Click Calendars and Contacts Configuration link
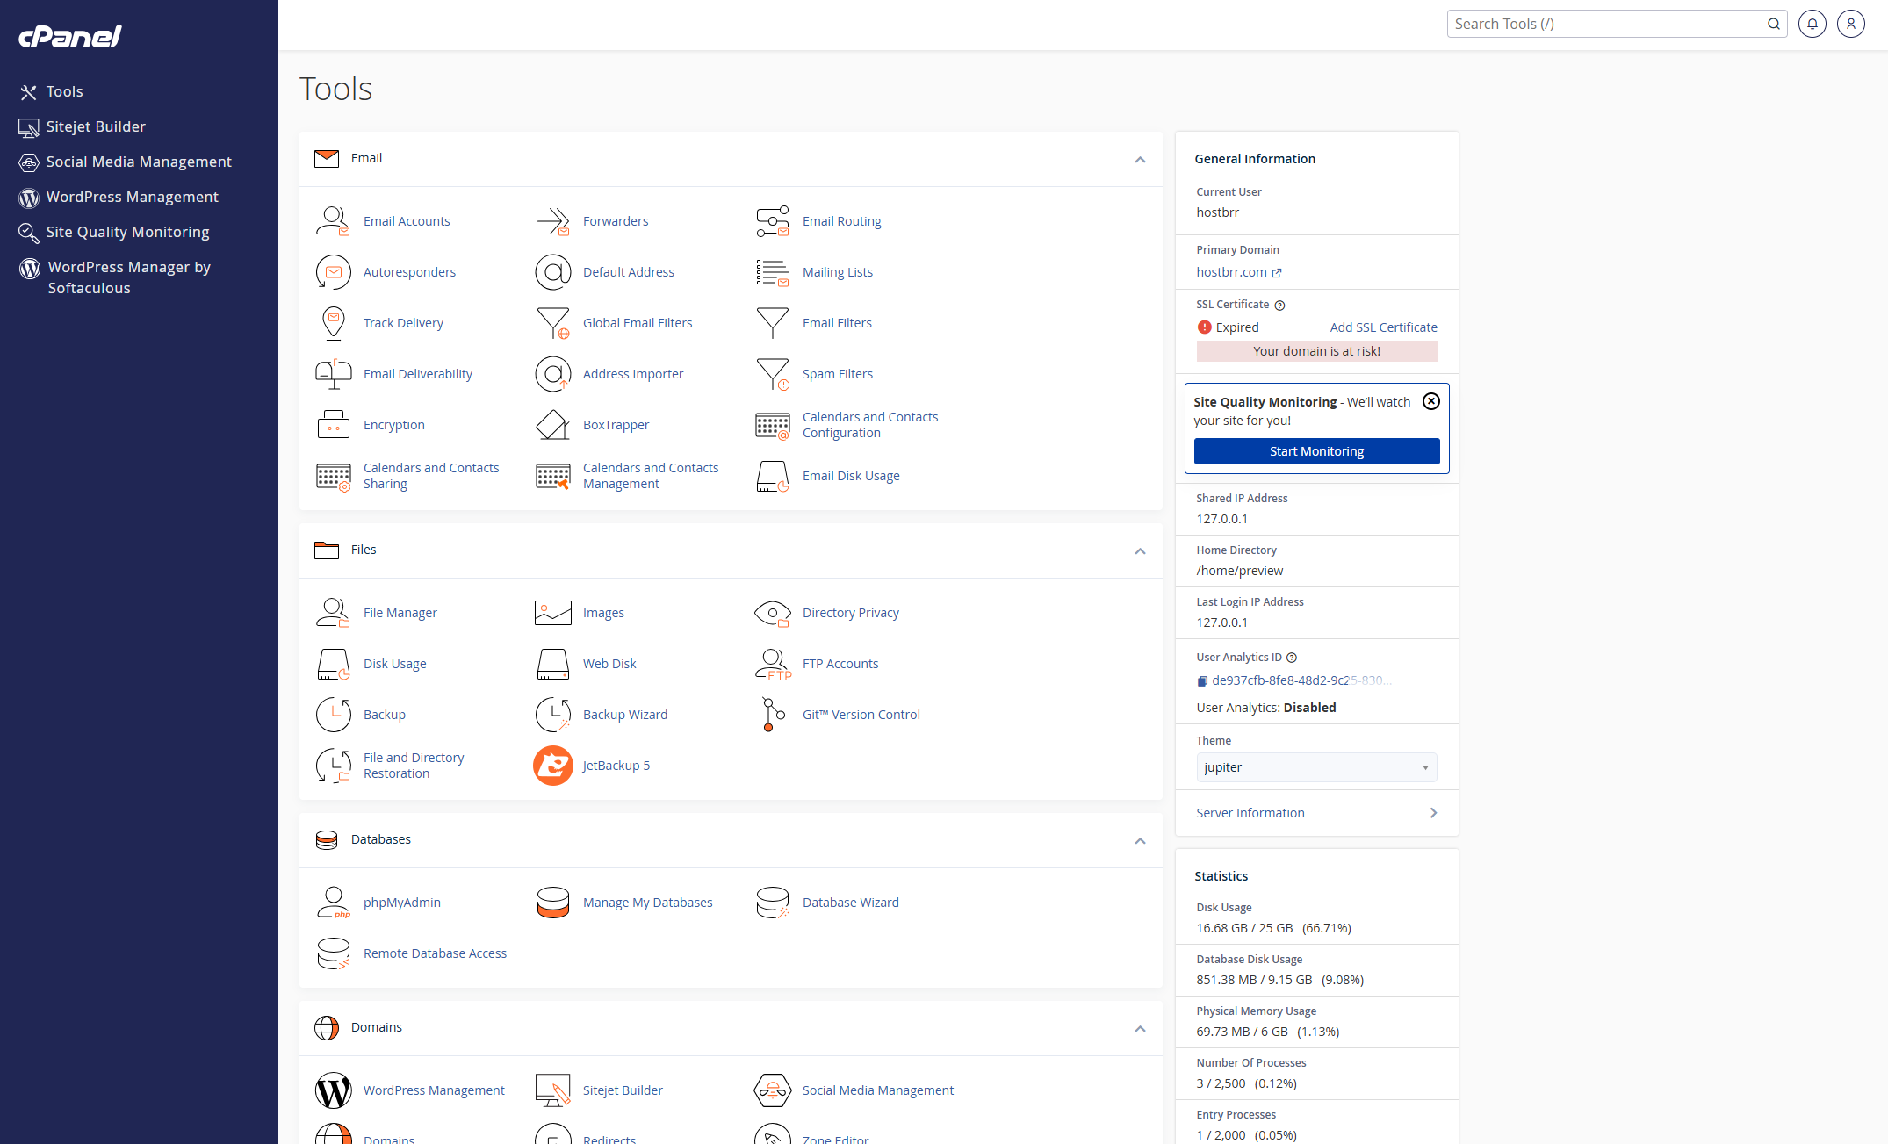 (870, 425)
